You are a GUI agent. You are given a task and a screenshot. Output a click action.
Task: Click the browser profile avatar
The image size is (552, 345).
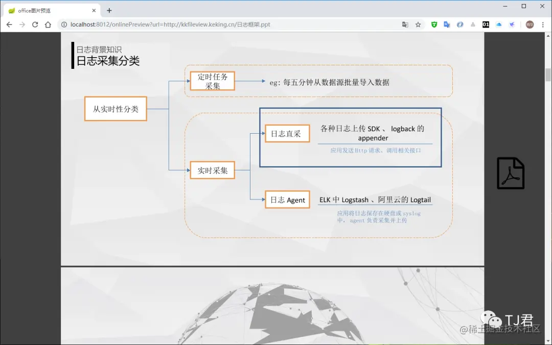(x=528, y=24)
